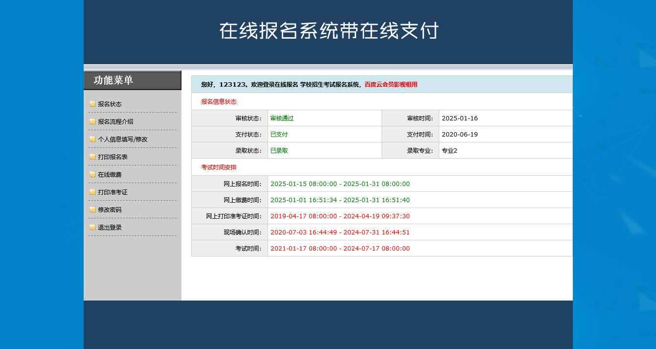Click the 审核时间: label cell
The height and width of the screenshot is (349, 656).
coord(410,118)
